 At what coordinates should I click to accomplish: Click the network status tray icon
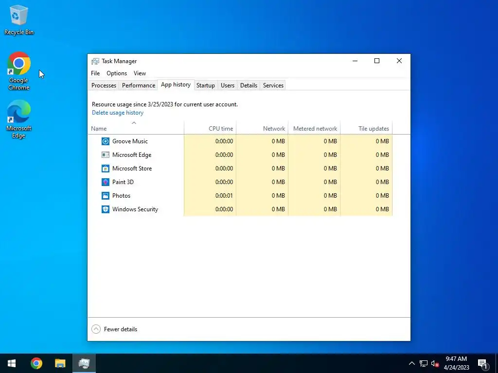424,363
